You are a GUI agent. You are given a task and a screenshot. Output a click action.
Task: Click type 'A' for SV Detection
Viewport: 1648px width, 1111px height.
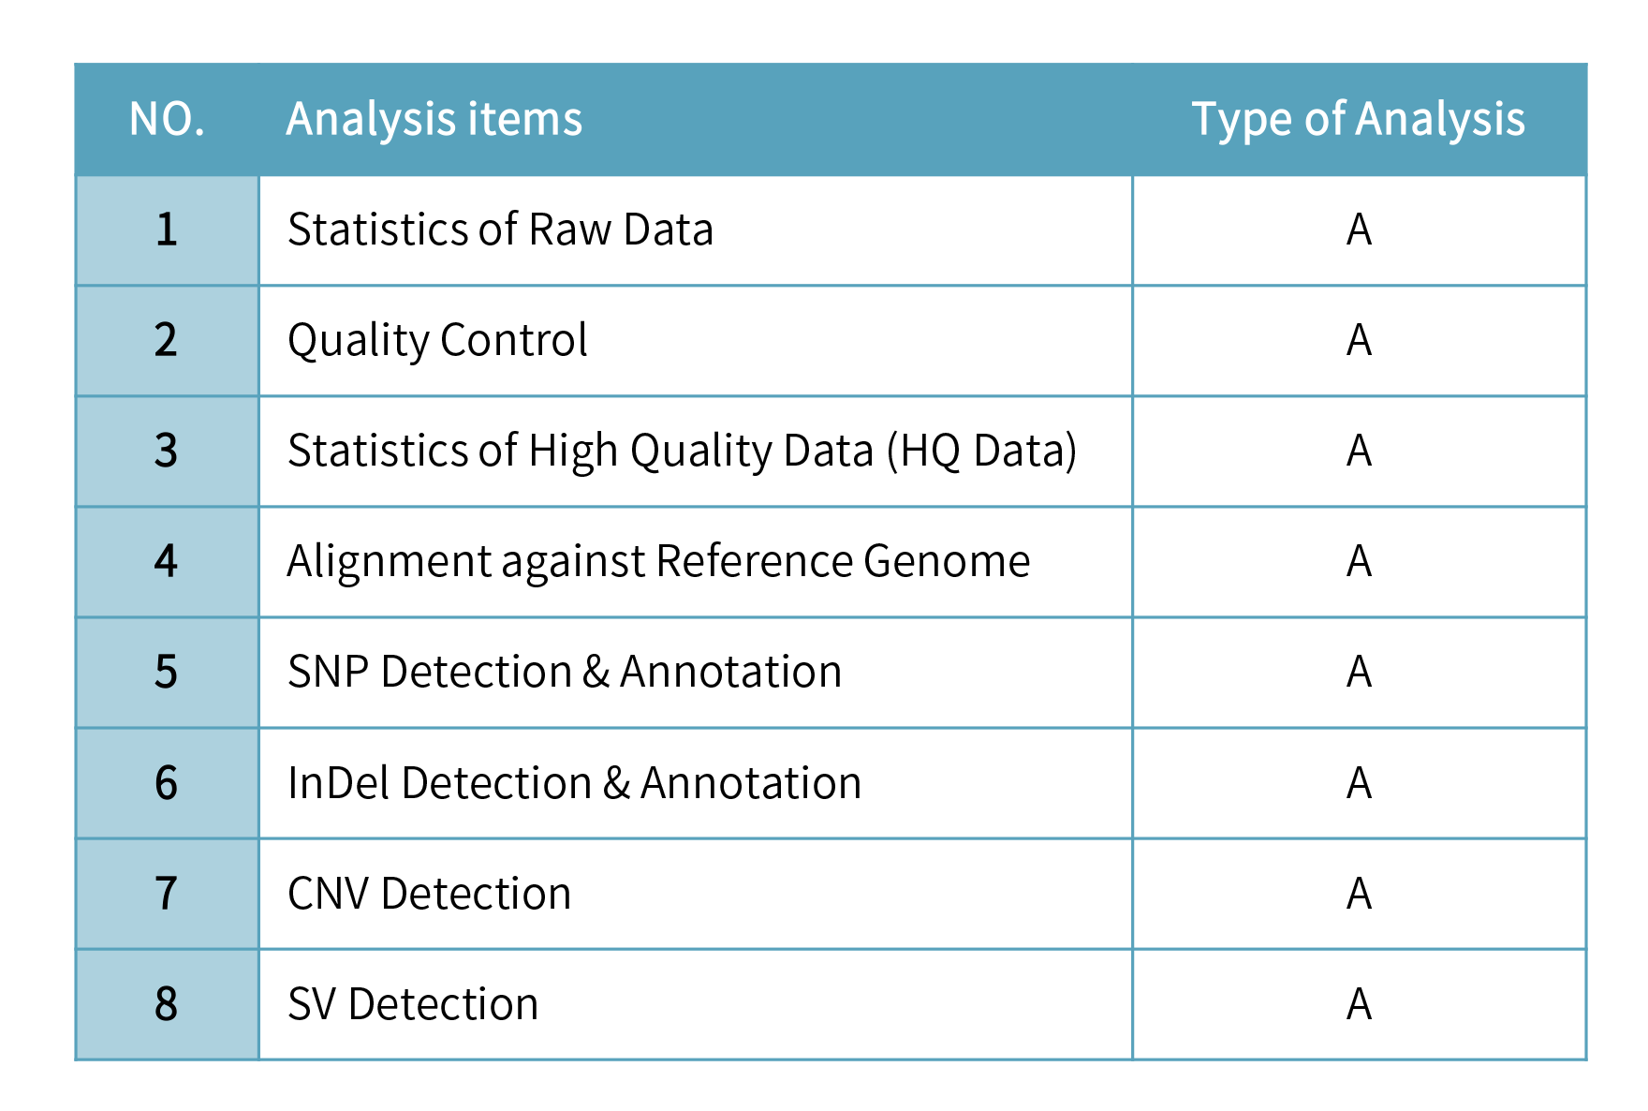1359,1004
